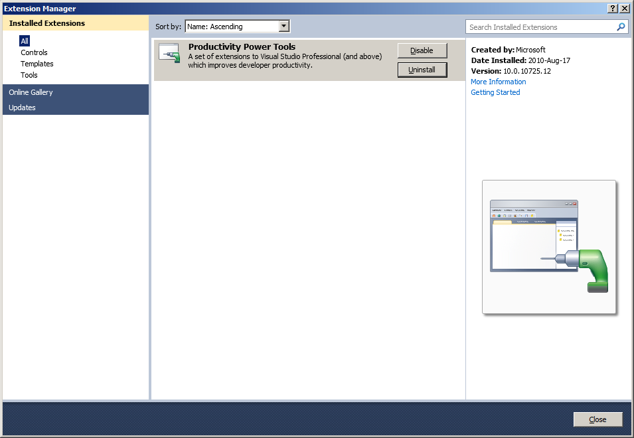Click the extension description text
Screen dimensions: 634x438
tap(285, 60)
